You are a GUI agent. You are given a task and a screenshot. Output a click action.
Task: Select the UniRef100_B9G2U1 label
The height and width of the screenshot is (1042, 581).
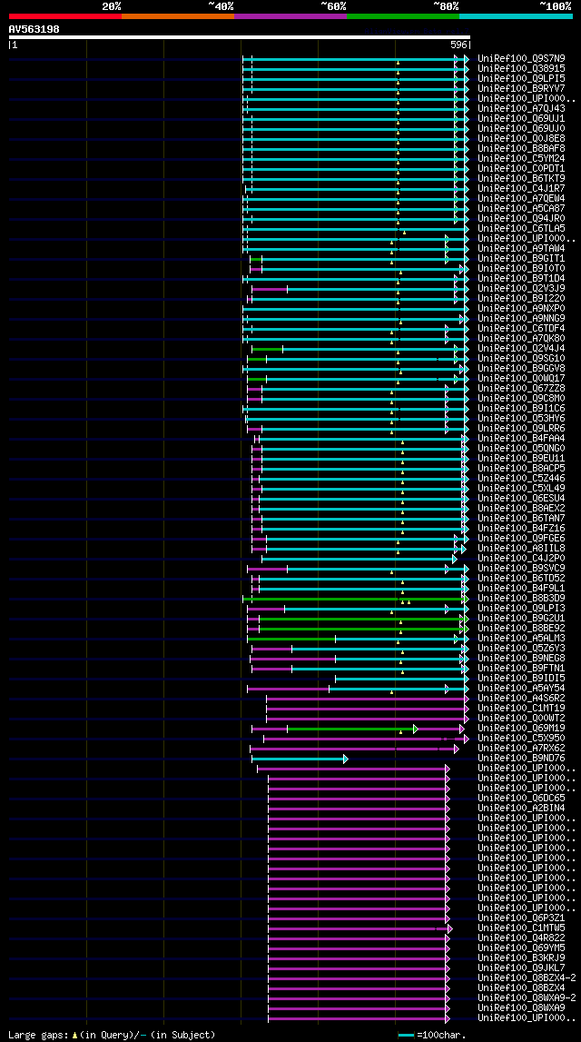point(521,618)
